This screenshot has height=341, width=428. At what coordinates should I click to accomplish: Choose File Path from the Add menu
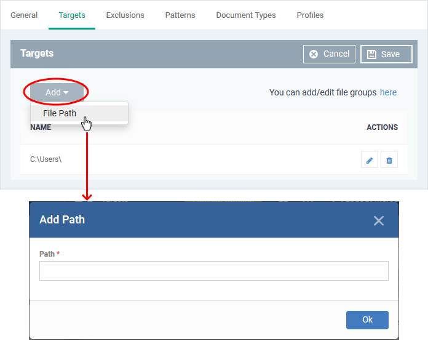[x=79, y=113]
